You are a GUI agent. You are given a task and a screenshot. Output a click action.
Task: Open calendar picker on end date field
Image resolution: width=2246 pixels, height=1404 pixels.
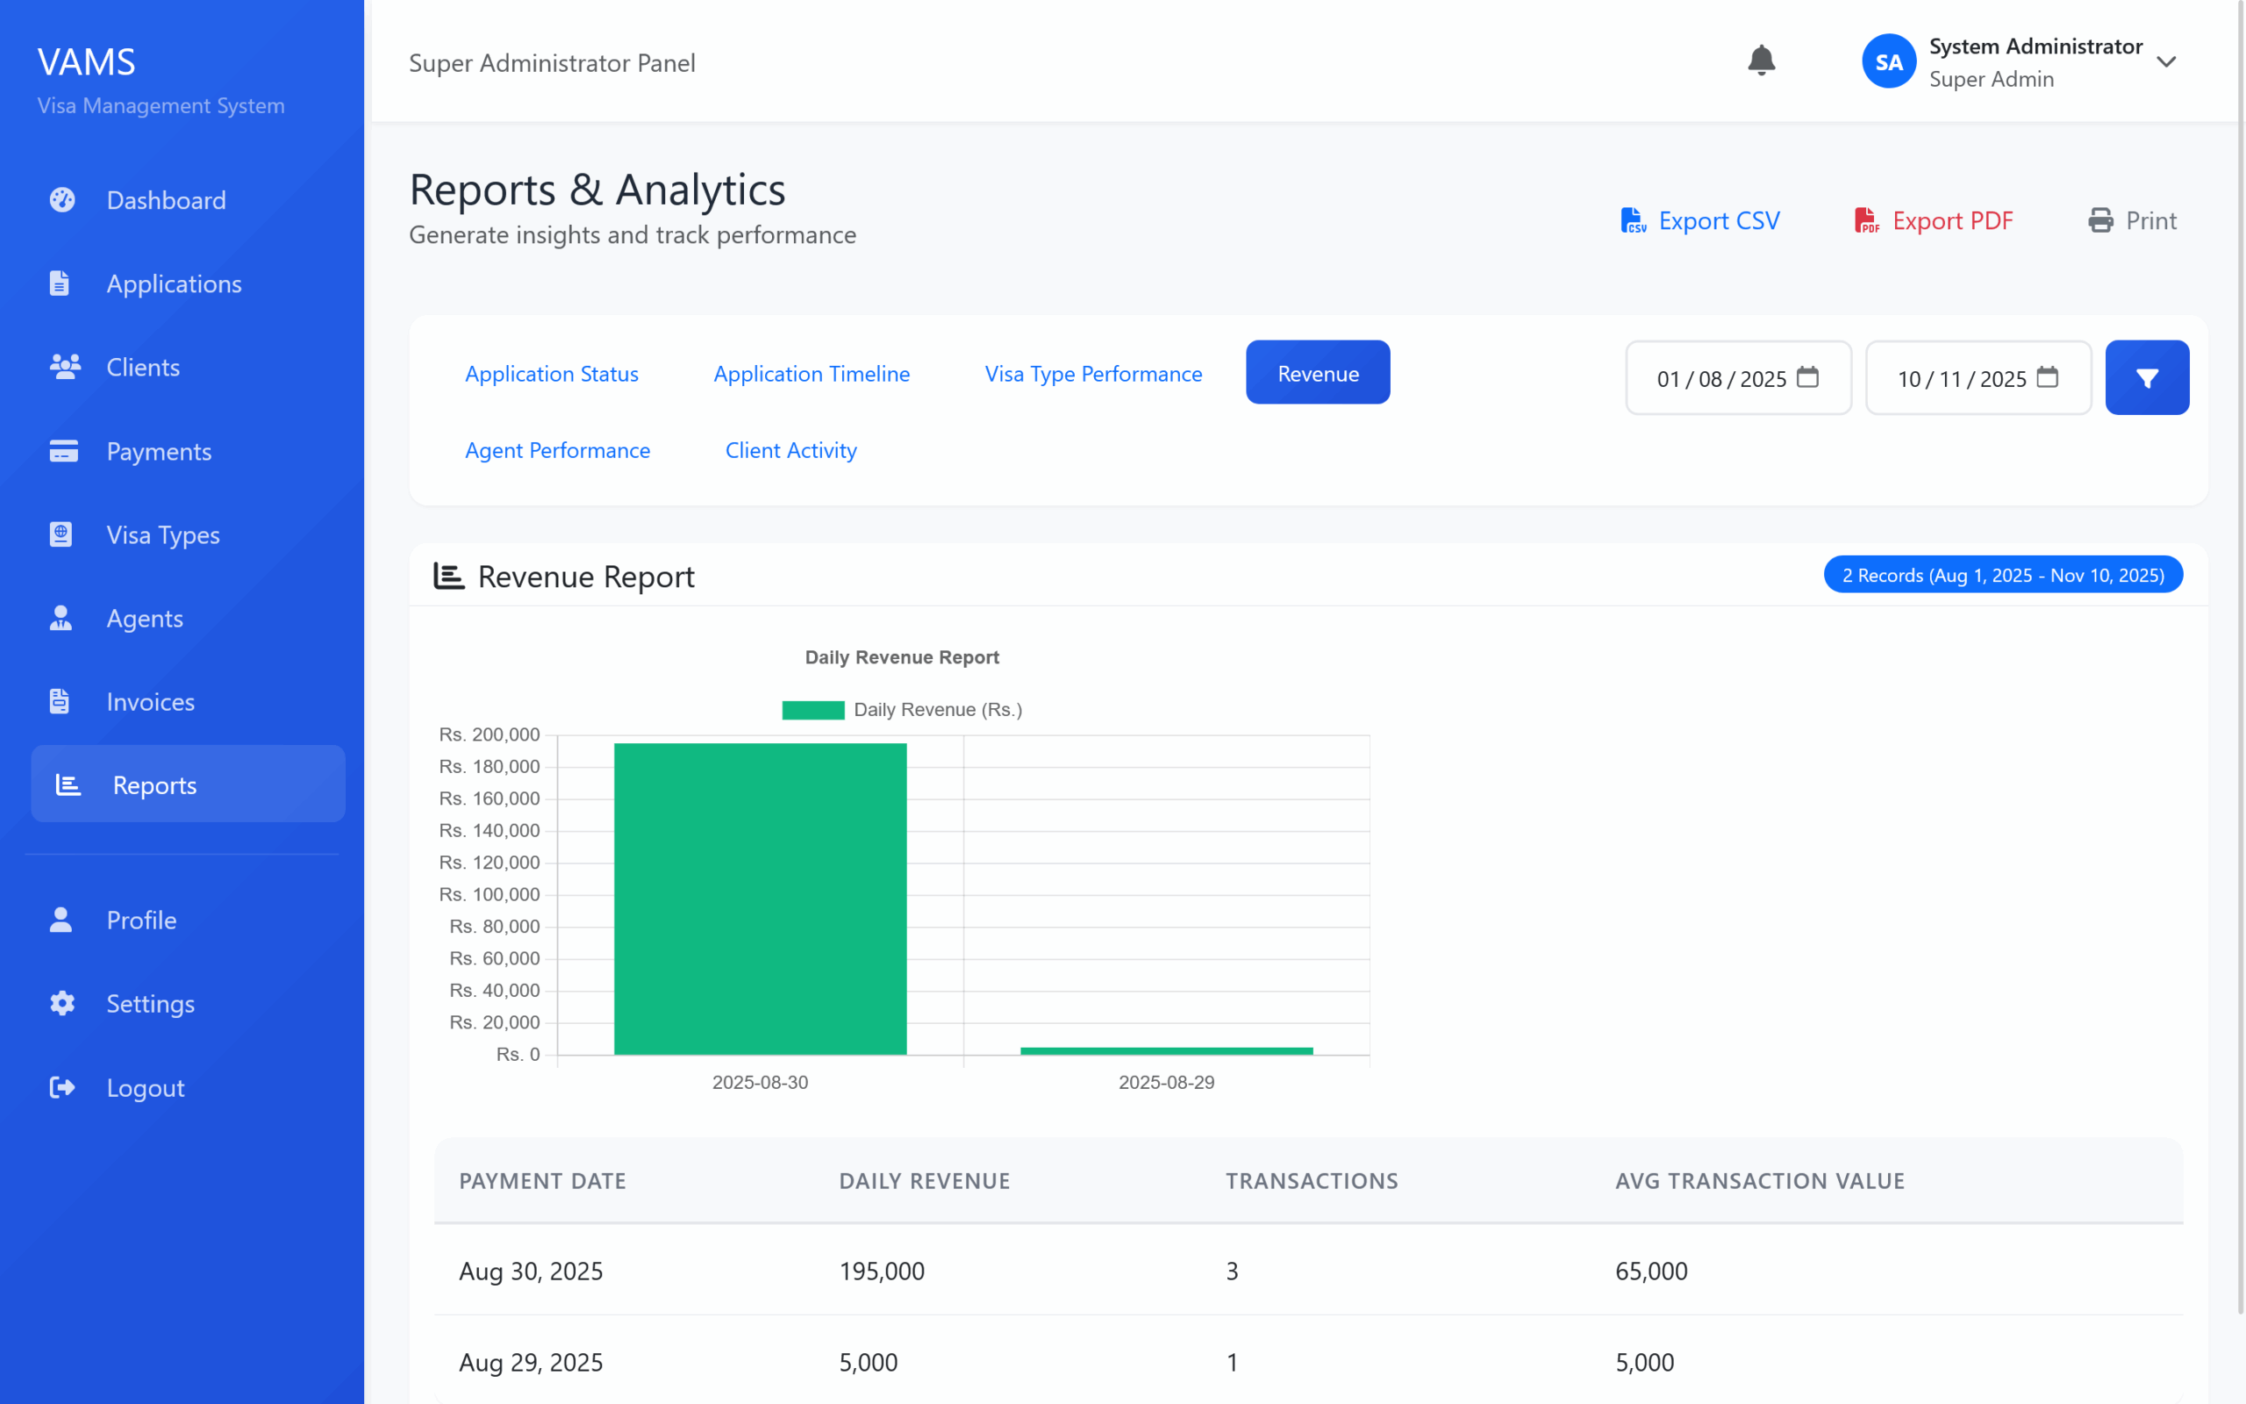pos(2047,378)
